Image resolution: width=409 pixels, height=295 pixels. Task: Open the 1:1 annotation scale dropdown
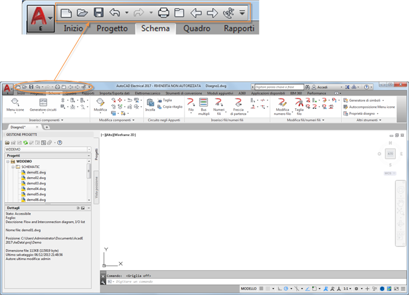coord(347,288)
